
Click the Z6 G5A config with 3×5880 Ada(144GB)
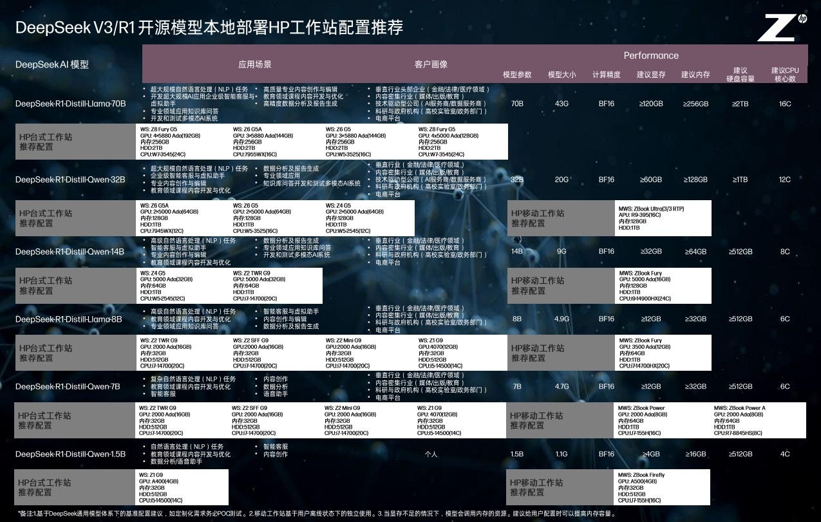pyautogui.click(x=263, y=142)
